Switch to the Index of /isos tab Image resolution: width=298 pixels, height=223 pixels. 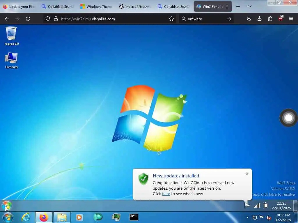[x=135, y=7]
